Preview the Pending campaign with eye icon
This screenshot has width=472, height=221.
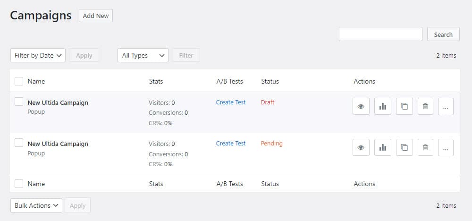tap(361, 147)
